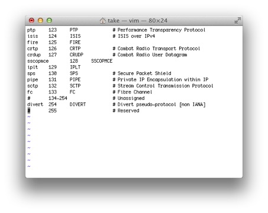
Task: Zoom the window with green button
Action: [49, 21]
